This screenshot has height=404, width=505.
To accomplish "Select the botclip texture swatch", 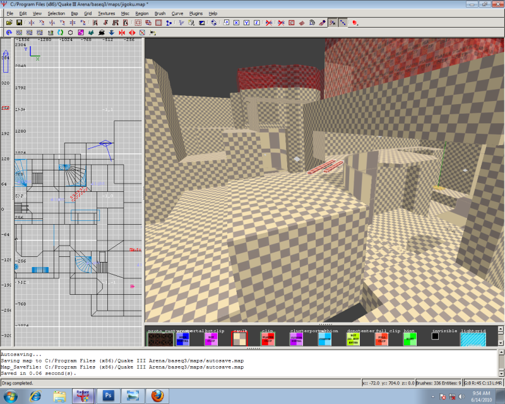I will pos(211,339).
